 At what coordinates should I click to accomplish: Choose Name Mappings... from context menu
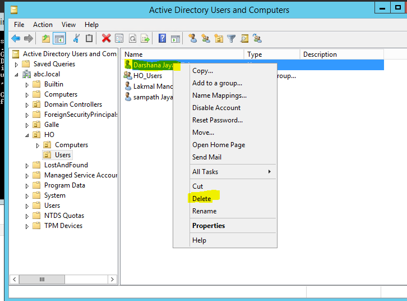pos(233,95)
